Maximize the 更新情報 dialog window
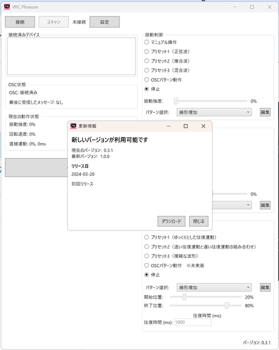The width and height of the screenshot is (279, 350). click(x=185, y=126)
